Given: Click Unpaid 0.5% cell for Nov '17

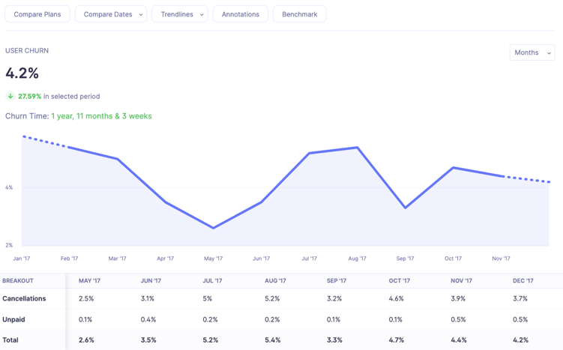Looking at the screenshot, I should [458, 319].
